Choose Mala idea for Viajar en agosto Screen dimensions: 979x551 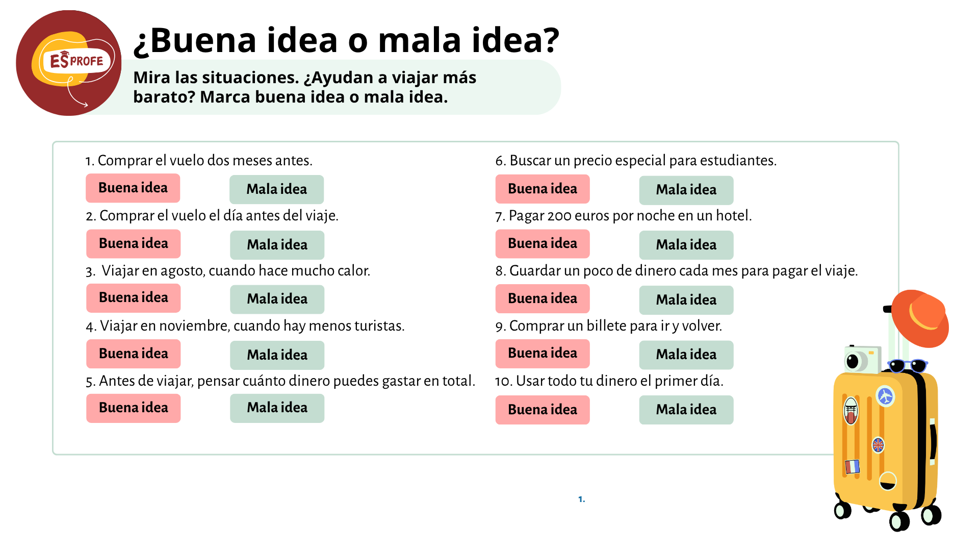tap(277, 299)
